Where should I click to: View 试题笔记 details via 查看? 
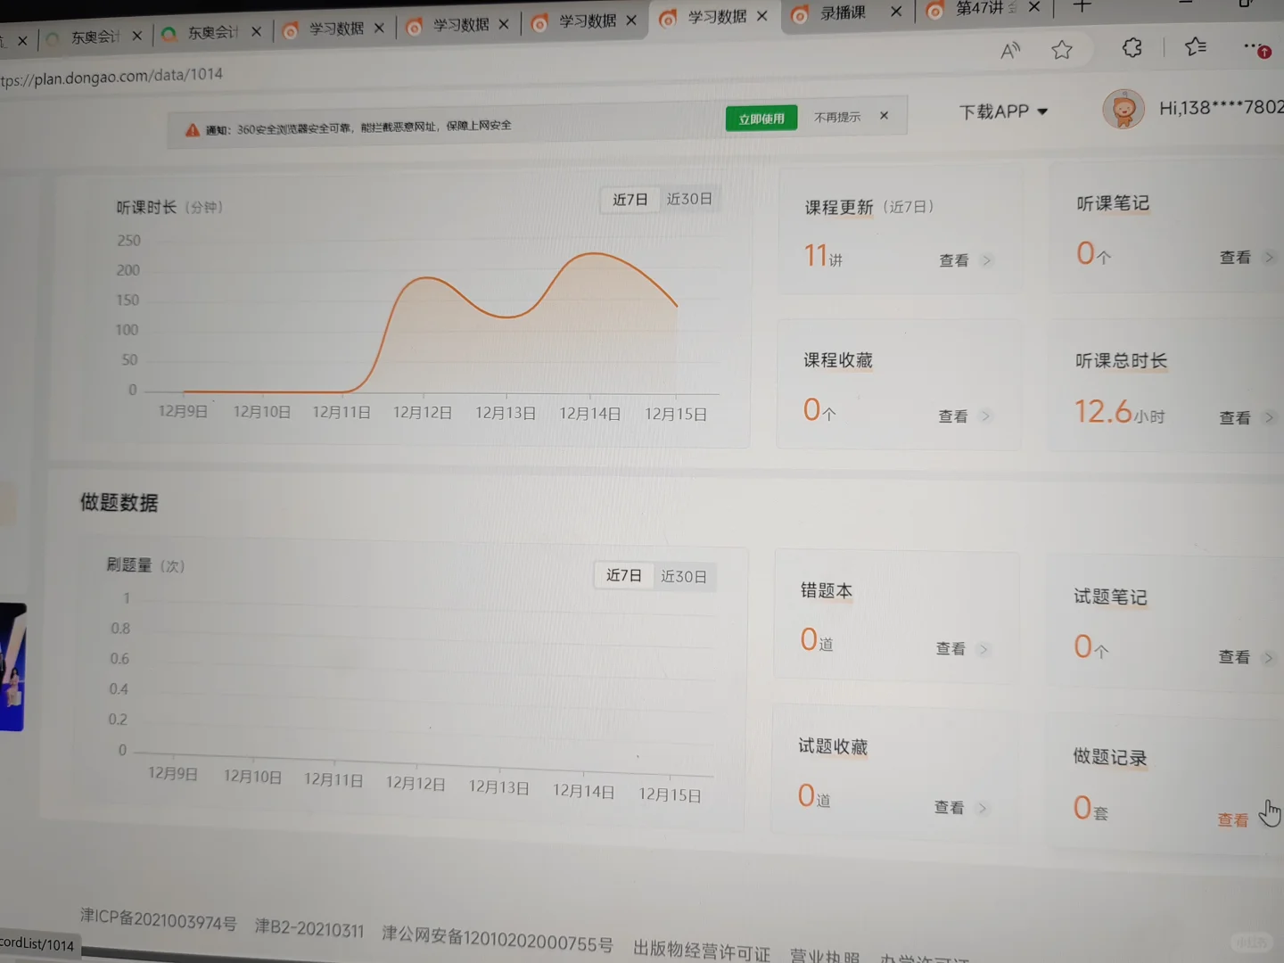(1234, 657)
